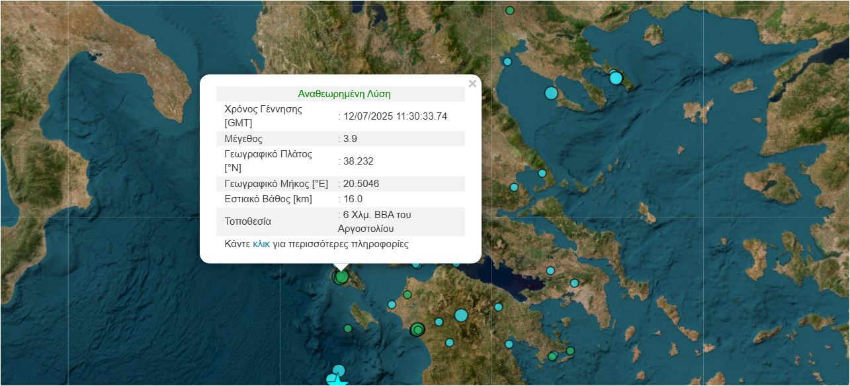850x386 pixels.
Task: Open the 'κλικ' link for more information
Action: tap(261, 244)
